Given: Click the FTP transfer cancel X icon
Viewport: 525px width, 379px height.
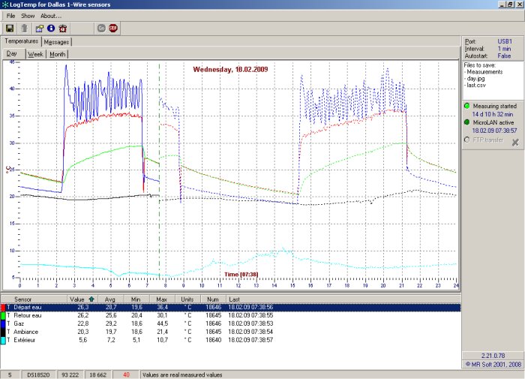Looking at the screenshot, I should point(515,141).
